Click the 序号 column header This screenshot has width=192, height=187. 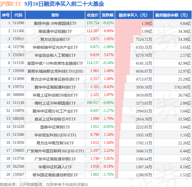click(6, 15)
